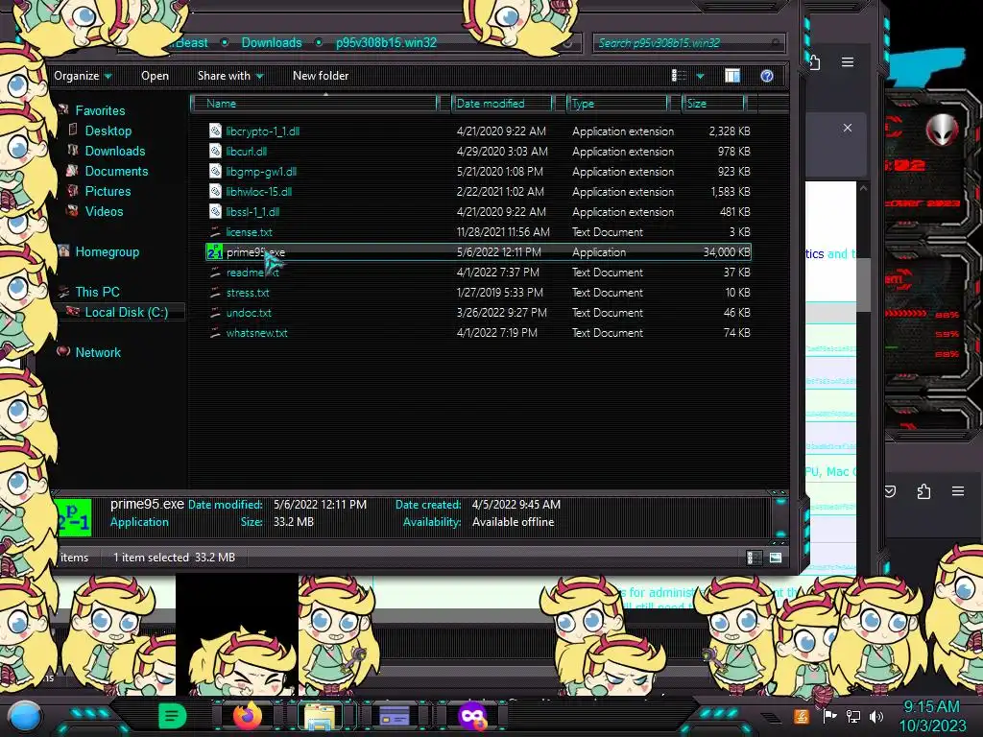Screen dimensions: 983x737
Task: Switch to large icons view in status bar
Action: [x=776, y=558]
